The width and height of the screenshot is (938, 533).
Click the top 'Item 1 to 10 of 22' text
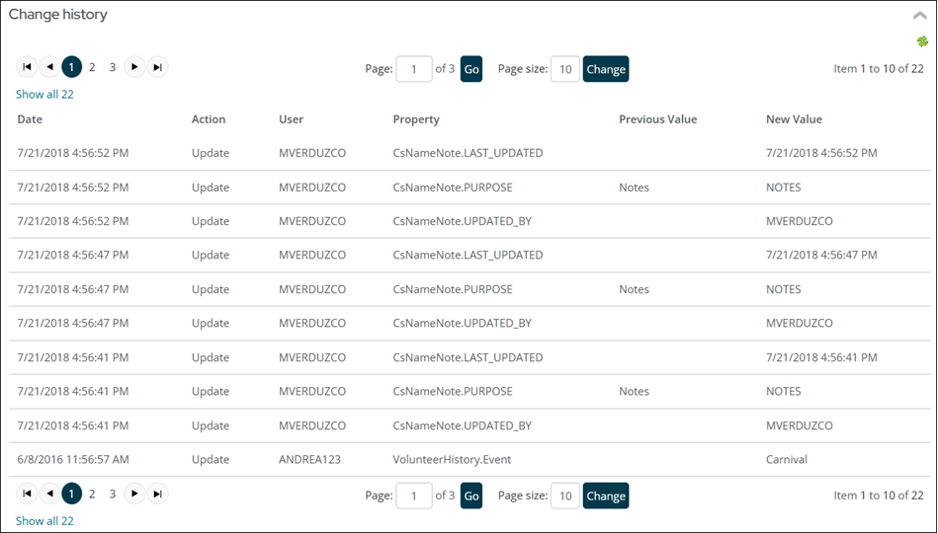878,69
